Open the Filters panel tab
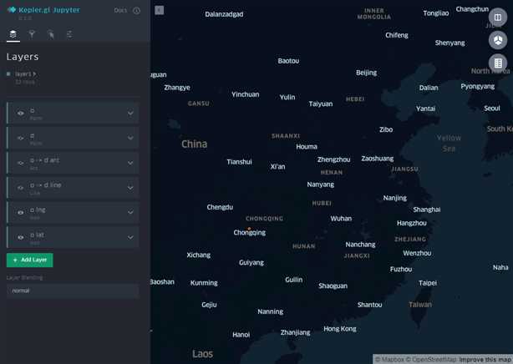 [32, 34]
